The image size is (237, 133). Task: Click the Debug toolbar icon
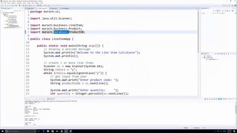[13, 6]
